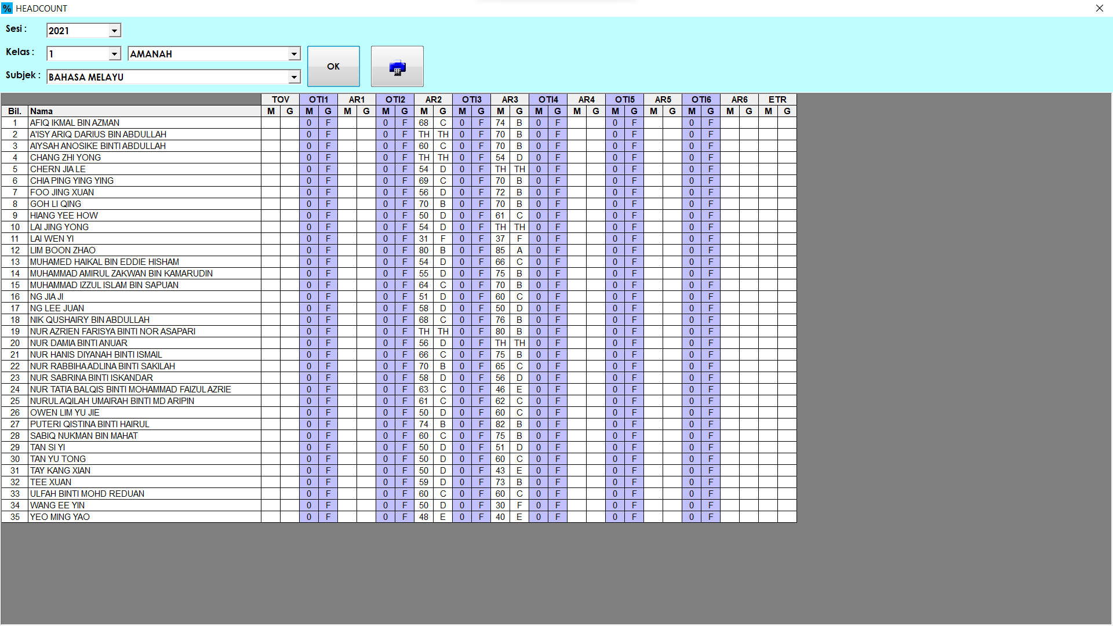Close the HEADCOUNT window
Screen dimensions: 1113x626
coord(1099,8)
